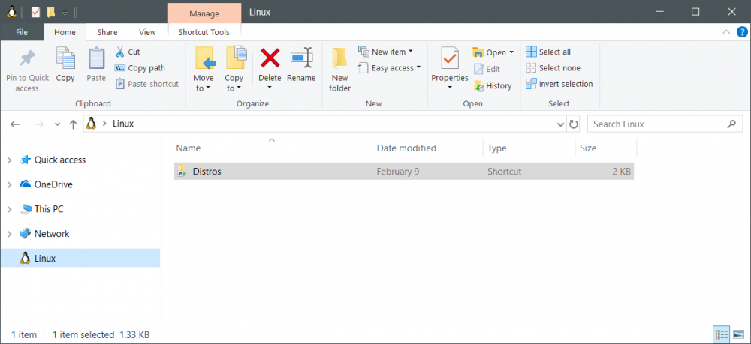Open Customize Quick Access Toolbar arrow
Image resolution: width=751 pixels, height=344 pixels.
65,13
